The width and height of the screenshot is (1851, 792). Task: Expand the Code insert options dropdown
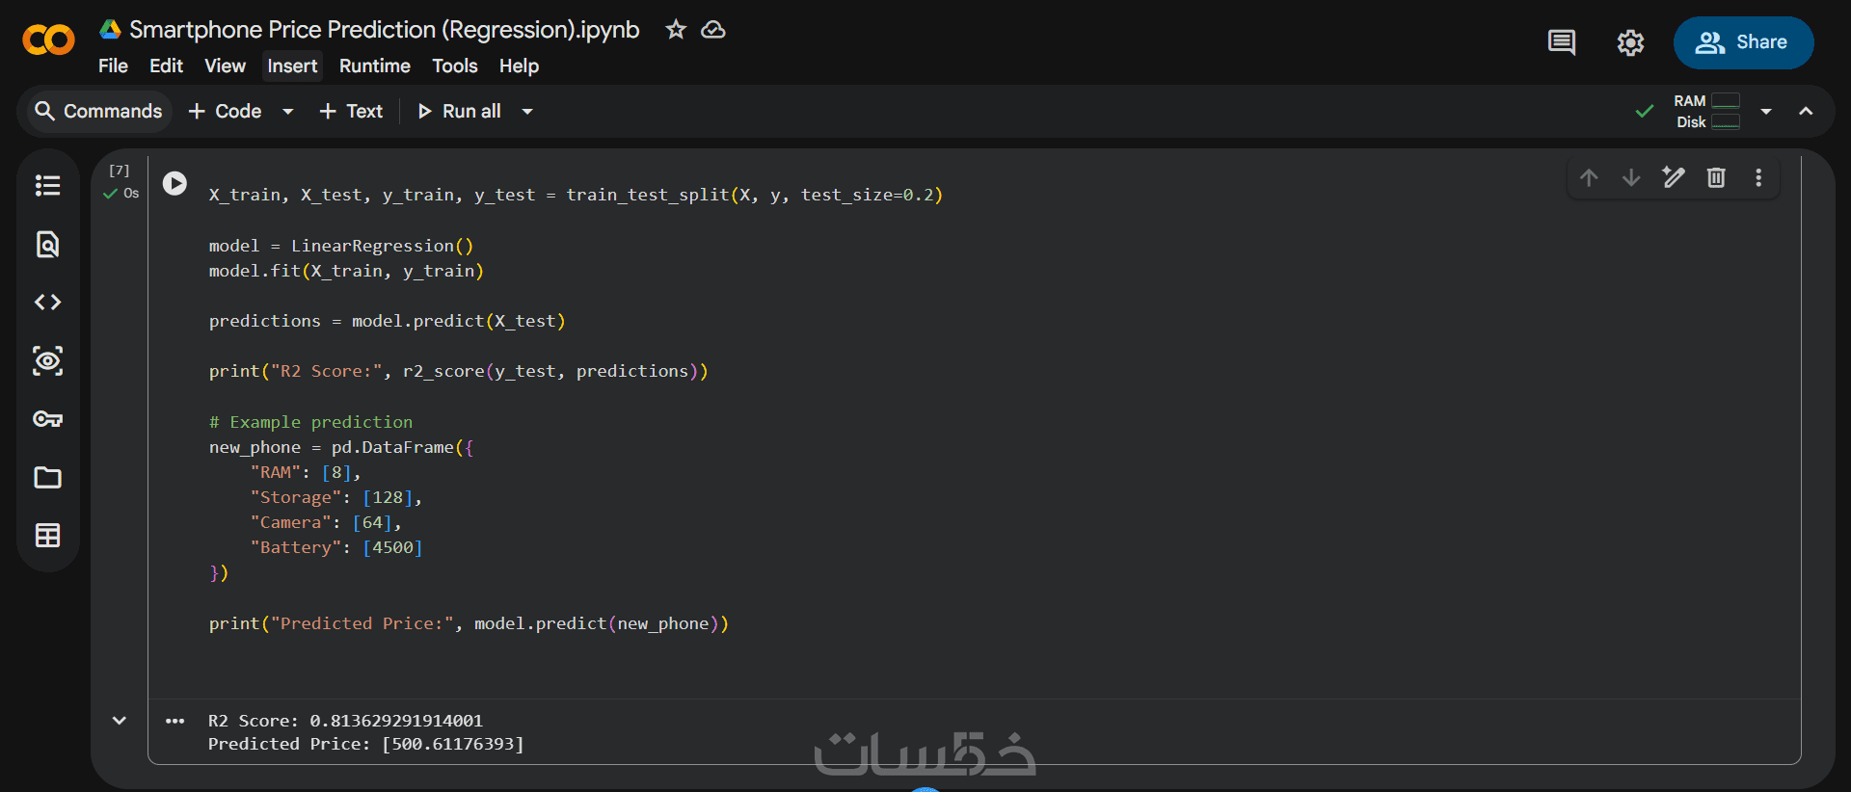click(x=287, y=112)
